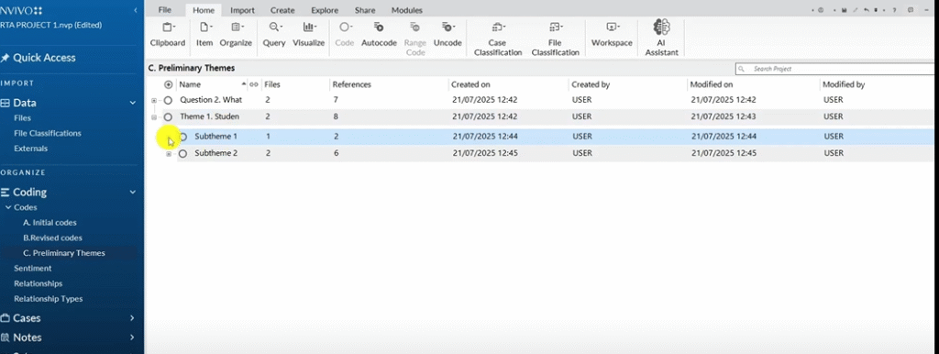Collapse the Coding section chevron

(x=132, y=193)
